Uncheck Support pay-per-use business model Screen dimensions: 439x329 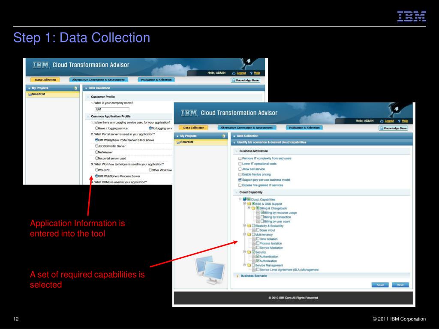[x=240, y=179]
